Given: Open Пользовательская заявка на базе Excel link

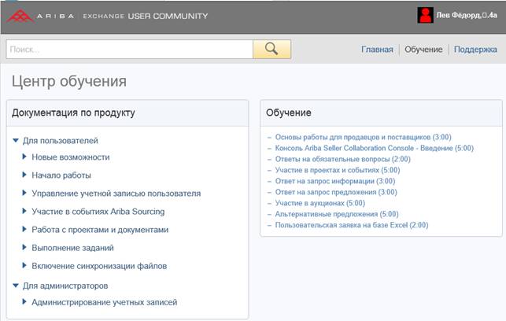Looking at the screenshot, I should point(352,225).
